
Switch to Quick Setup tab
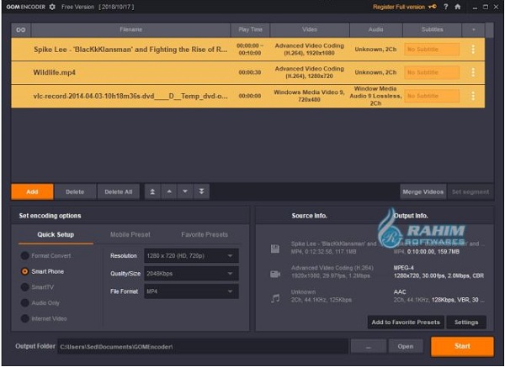[x=56, y=234]
